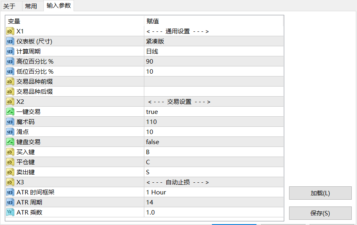Click the 保存(S) button
The height and width of the screenshot is (225, 357).
pyautogui.click(x=320, y=213)
